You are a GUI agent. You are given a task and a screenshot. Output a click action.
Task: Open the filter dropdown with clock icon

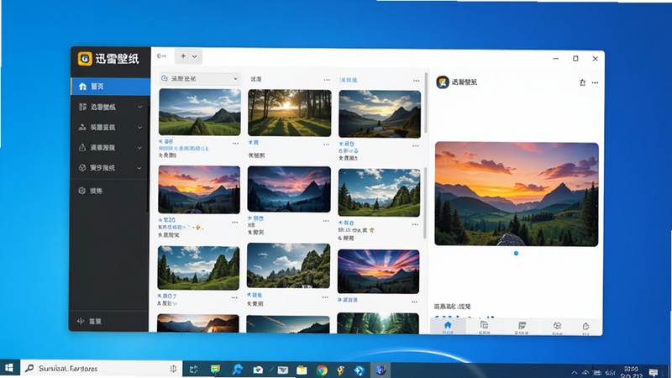(199, 79)
